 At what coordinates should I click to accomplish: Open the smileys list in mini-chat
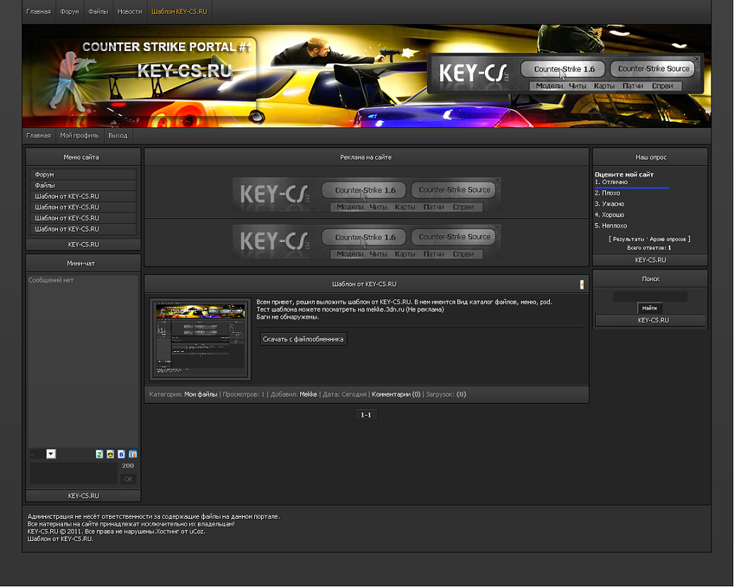(x=110, y=454)
